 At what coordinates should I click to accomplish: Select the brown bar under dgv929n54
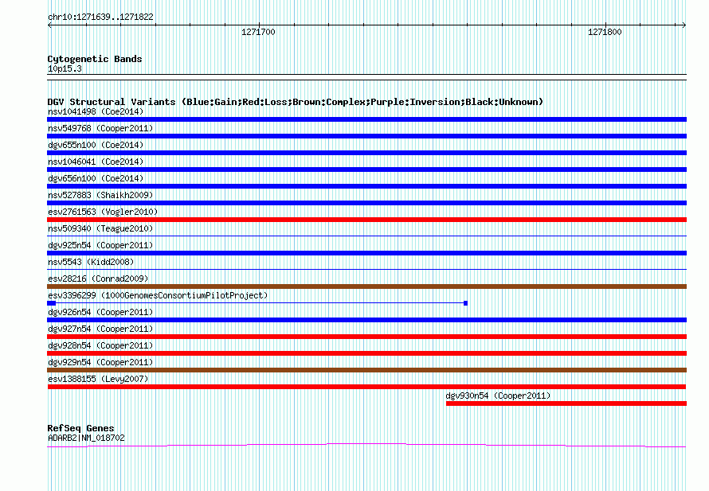pos(366,370)
